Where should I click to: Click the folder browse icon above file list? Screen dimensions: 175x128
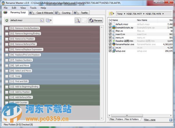coord(111,14)
